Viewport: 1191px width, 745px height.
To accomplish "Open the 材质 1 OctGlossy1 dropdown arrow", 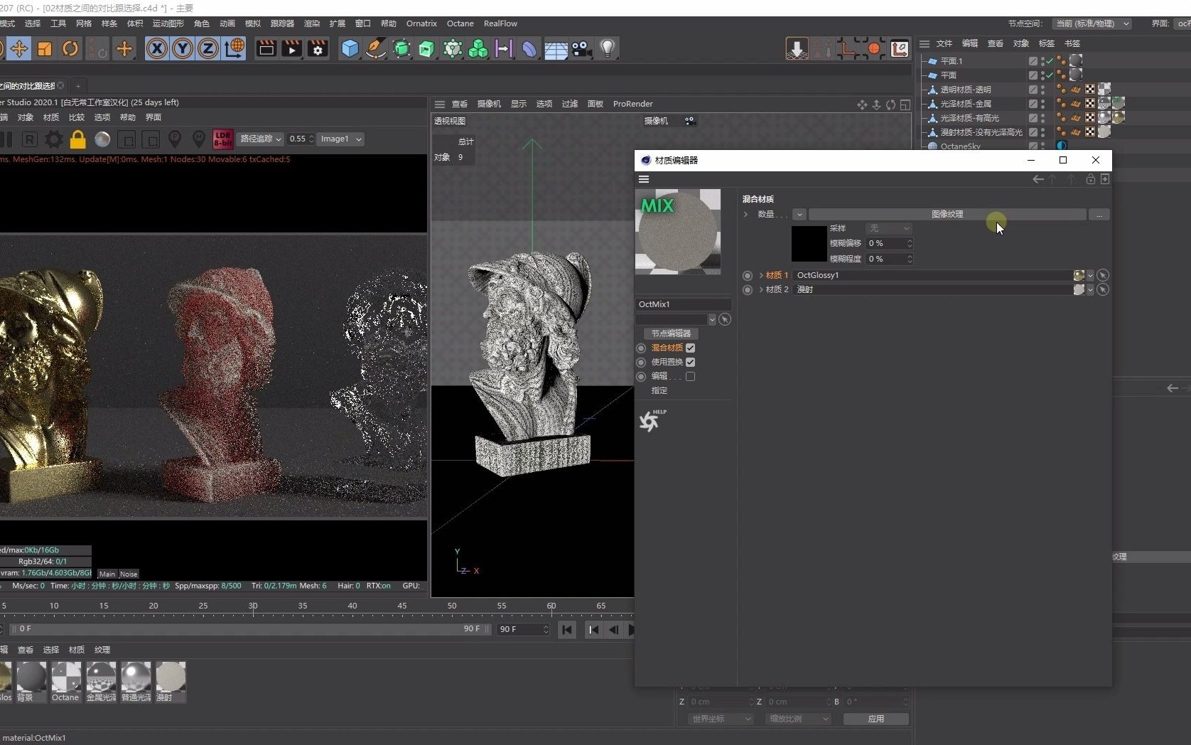I will point(1090,275).
